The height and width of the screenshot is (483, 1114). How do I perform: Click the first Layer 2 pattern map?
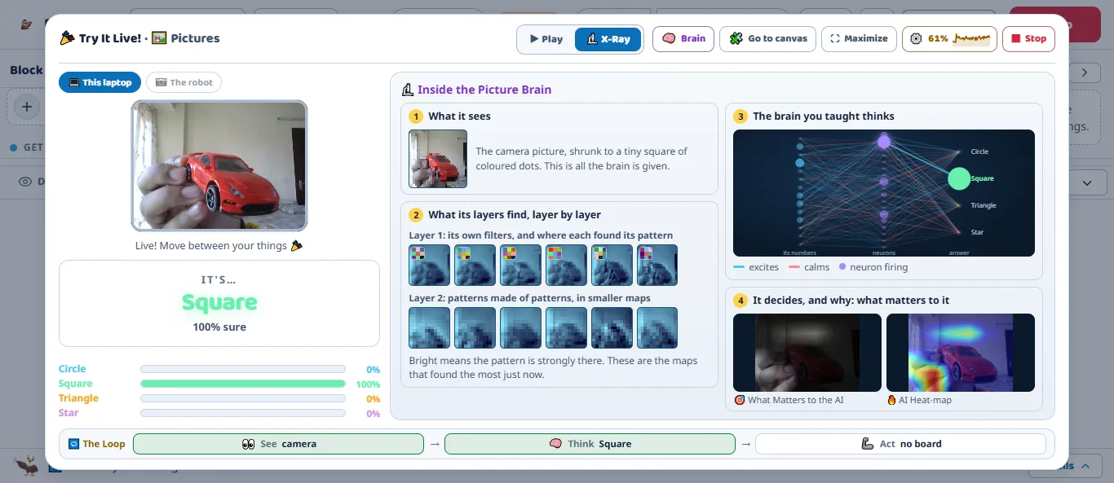click(x=429, y=327)
